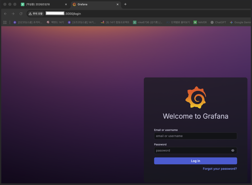Viewport: 252px width, 185px height.
Task: Click the browser back arrow
Action: pyautogui.click(x=5, y=14)
